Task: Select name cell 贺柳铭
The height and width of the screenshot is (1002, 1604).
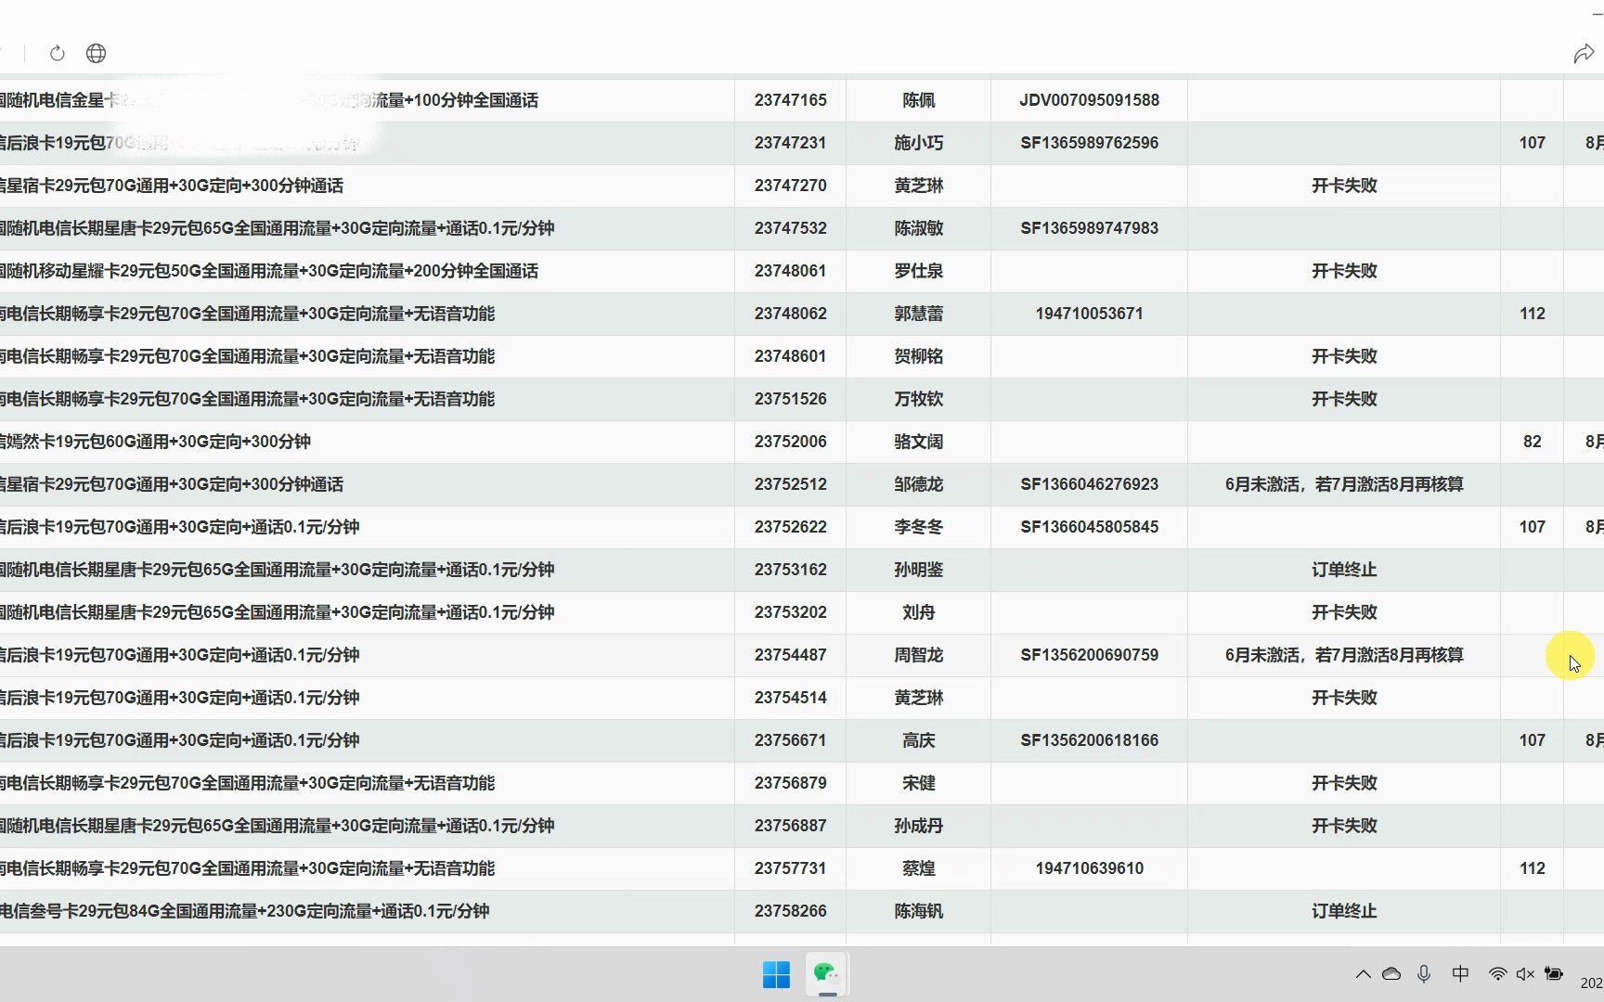Action: 919,356
